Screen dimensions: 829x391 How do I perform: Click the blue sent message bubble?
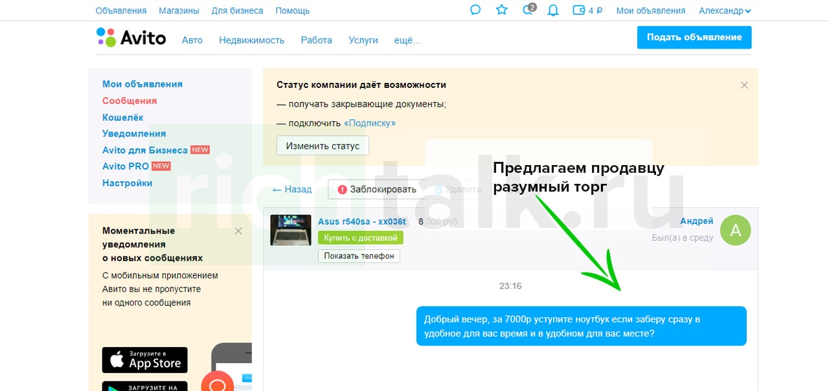pyautogui.click(x=582, y=326)
